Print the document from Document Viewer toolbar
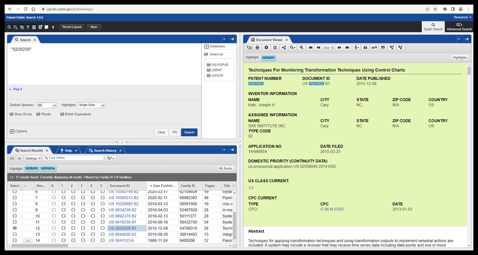 click(257, 47)
